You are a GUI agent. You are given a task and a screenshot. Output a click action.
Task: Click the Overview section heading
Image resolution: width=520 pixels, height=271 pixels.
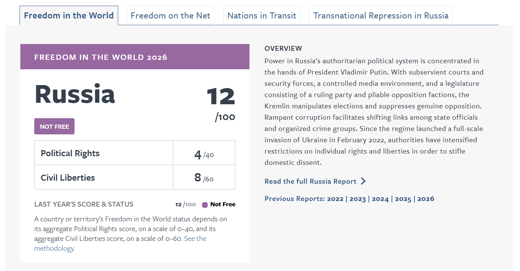click(283, 49)
